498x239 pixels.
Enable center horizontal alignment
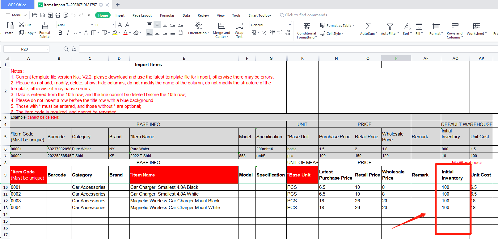[157, 33]
